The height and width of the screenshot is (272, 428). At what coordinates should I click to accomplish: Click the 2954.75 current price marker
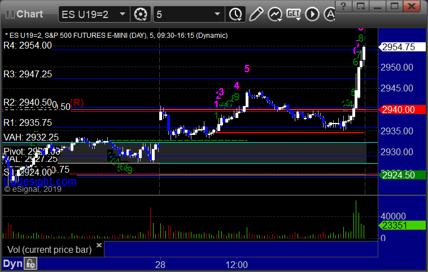pos(402,47)
